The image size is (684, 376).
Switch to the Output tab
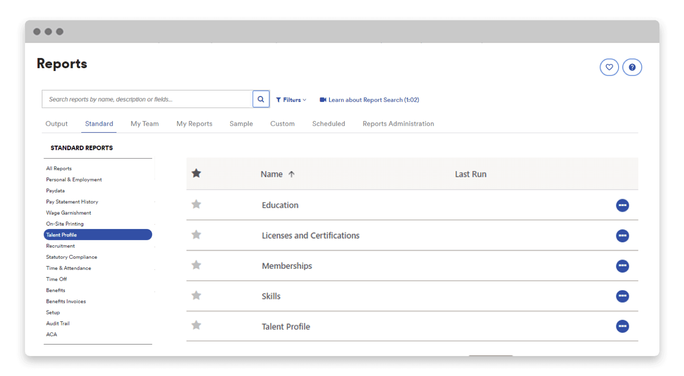coord(57,124)
